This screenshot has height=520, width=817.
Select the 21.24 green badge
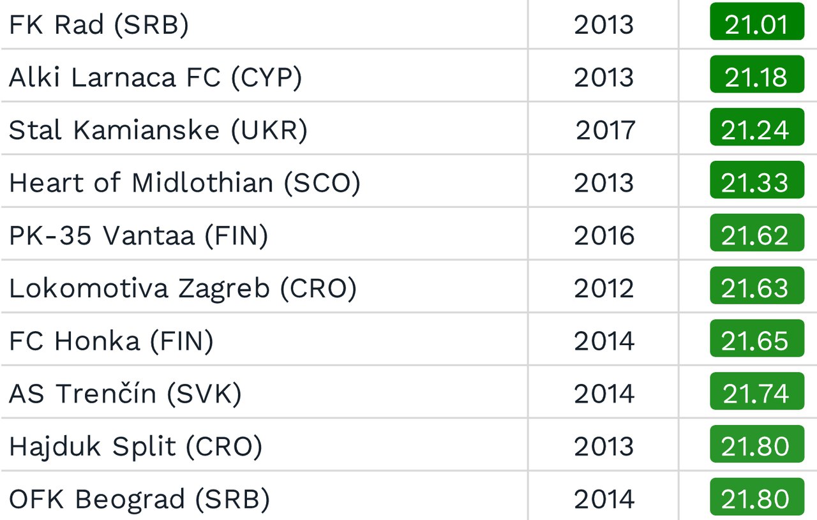pyautogui.click(x=757, y=129)
